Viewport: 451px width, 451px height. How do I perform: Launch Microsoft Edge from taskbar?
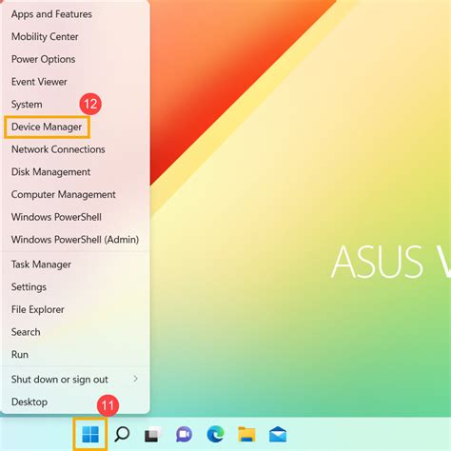coord(215,434)
